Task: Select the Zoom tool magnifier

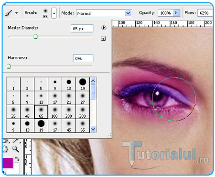Action: point(15,149)
